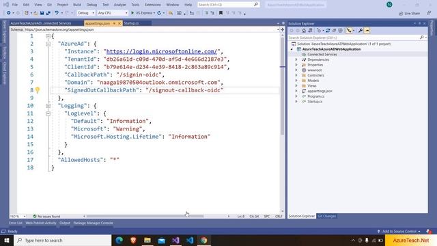Open the Error List tab
This screenshot has width=437, height=246.
pos(15,223)
